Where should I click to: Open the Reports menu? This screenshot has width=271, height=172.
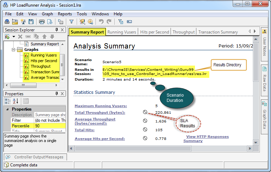65,14
